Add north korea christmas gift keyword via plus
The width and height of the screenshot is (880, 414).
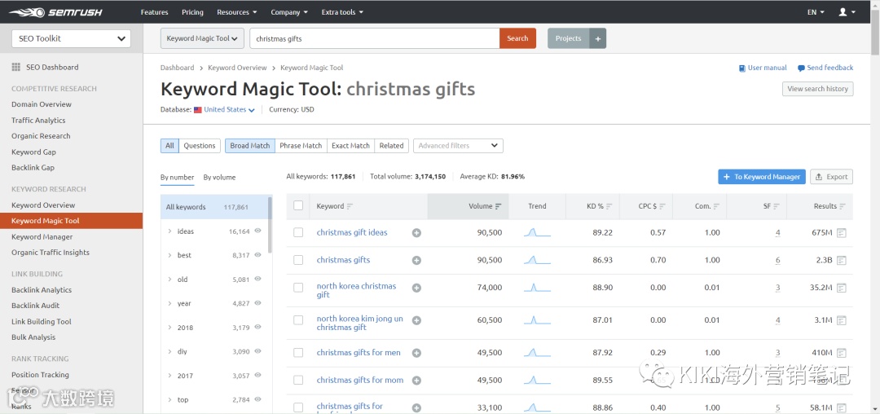pyautogui.click(x=416, y=288)
